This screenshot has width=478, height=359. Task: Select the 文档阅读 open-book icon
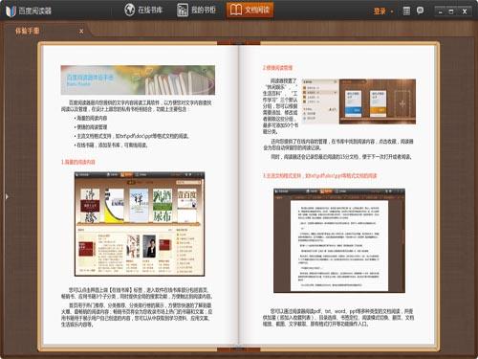click(236, 11)
